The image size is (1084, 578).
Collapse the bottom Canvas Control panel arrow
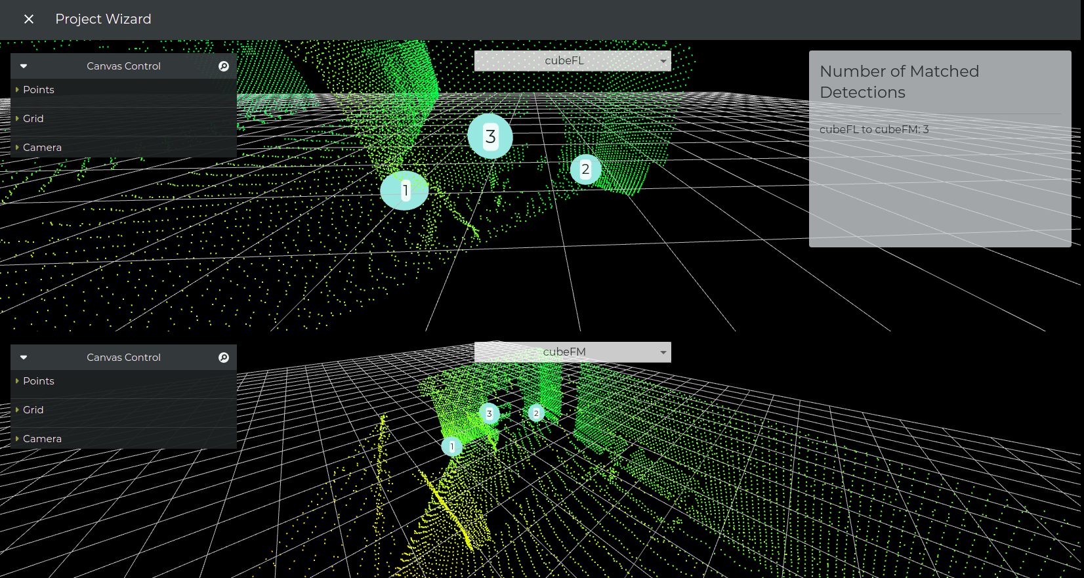click(24, 358)
